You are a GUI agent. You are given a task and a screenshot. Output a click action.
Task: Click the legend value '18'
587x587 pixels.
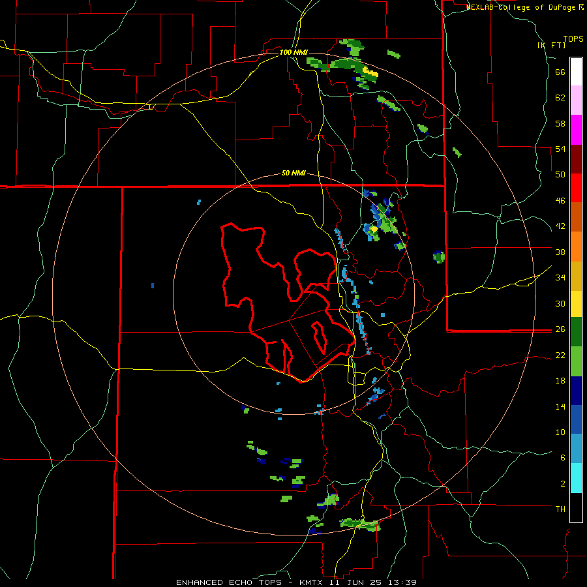(x=560, y=381)
